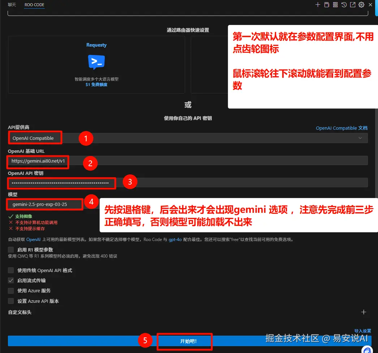
Task: Add a custom header with plus icon
Action: click(x=364, y=312)
